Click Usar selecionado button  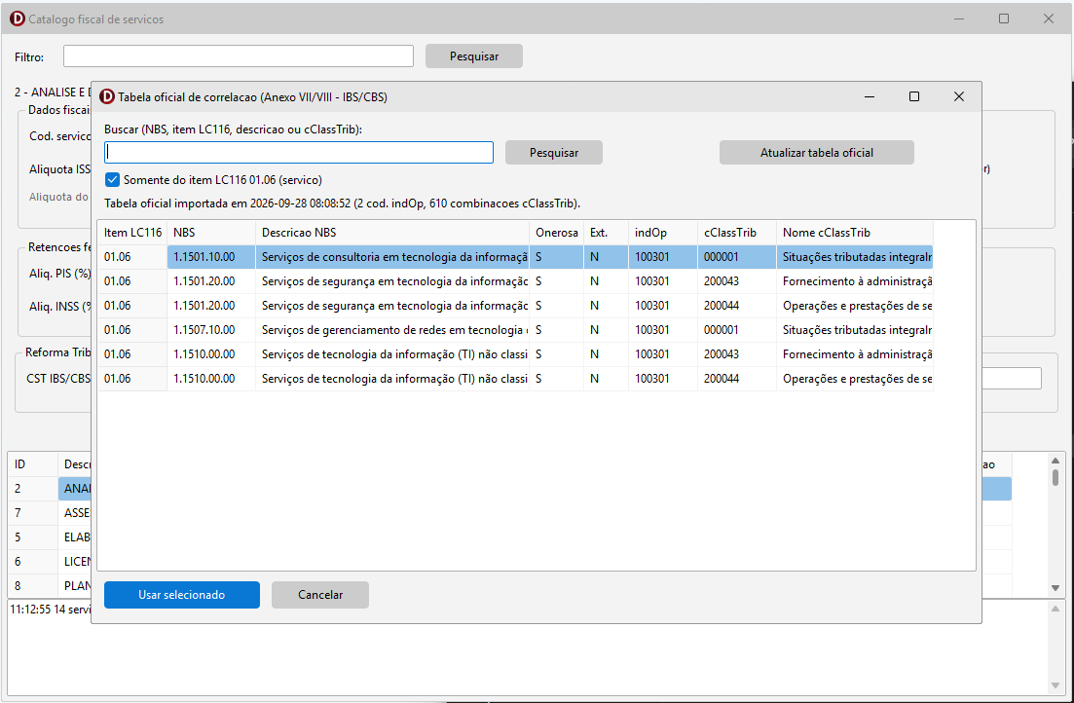(181, 595)
